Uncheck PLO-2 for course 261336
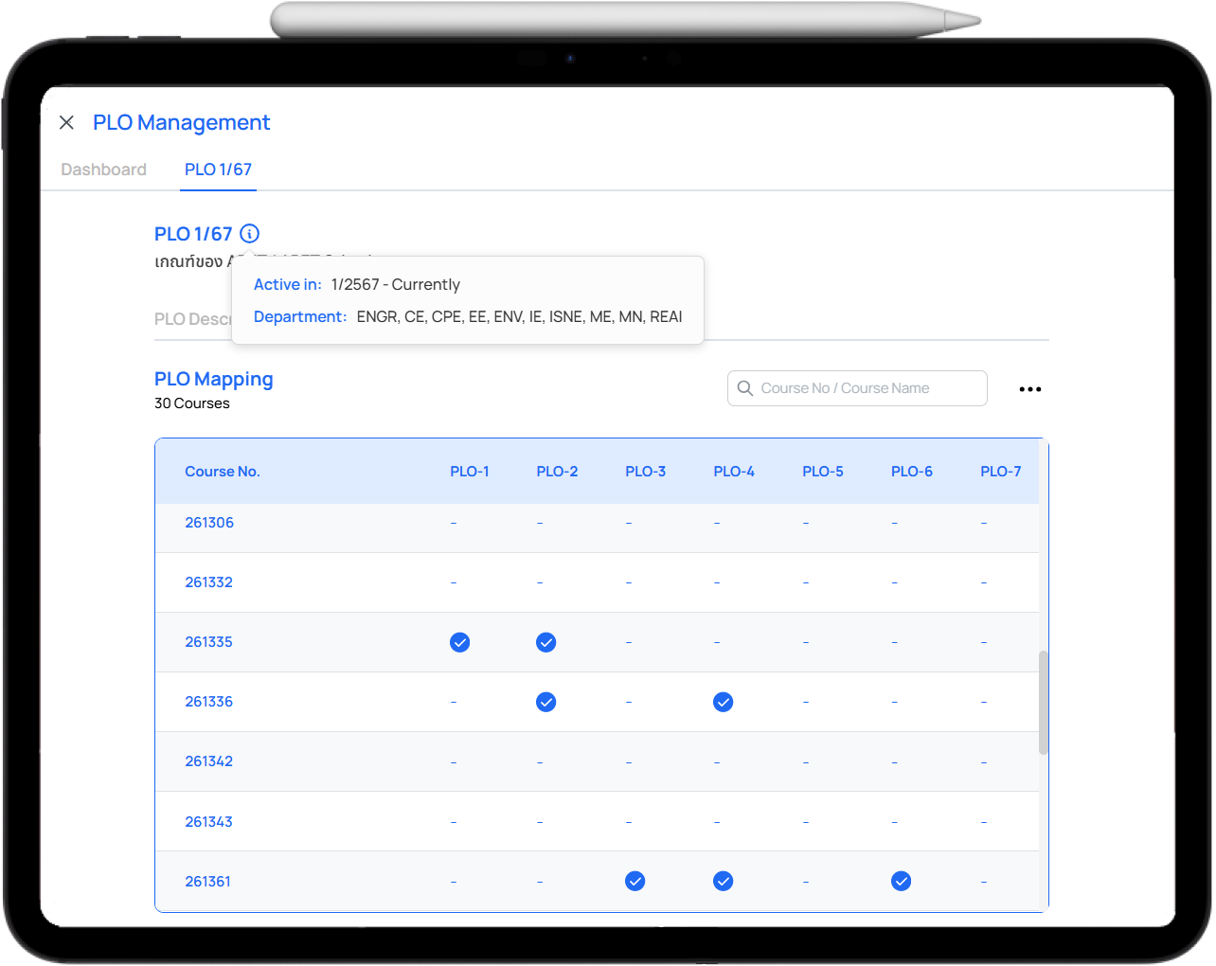 (545, 702)
